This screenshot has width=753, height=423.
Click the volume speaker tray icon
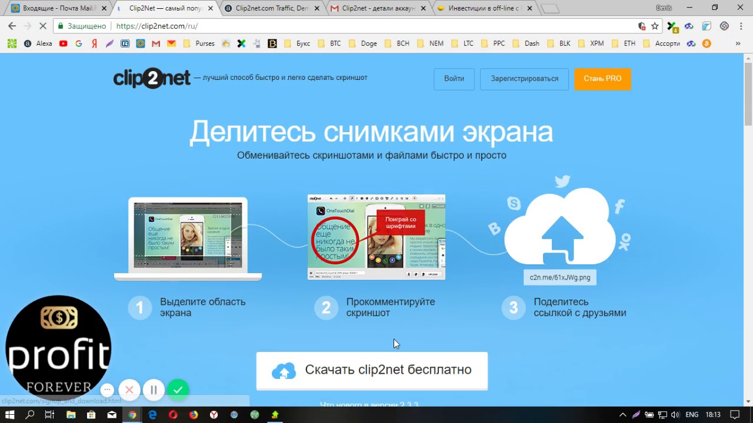click(675, 415)
